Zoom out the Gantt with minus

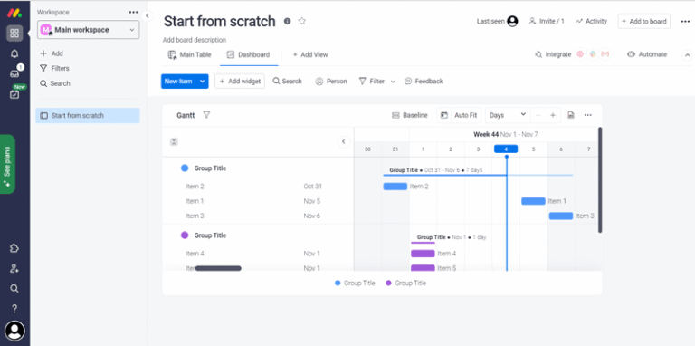pos(538,115)
